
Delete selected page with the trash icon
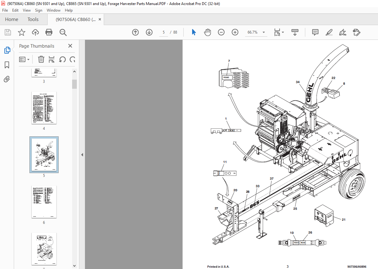click(x=41, y=59)
